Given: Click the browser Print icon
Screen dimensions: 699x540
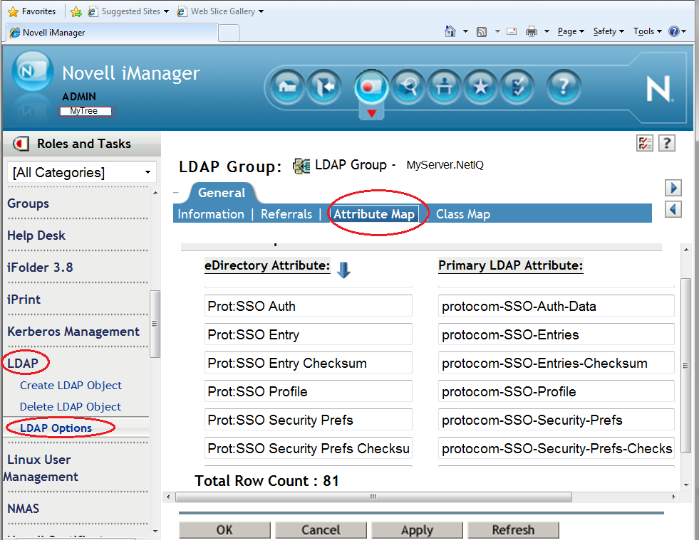Looking at the screenshot, I should click(532, 31).
